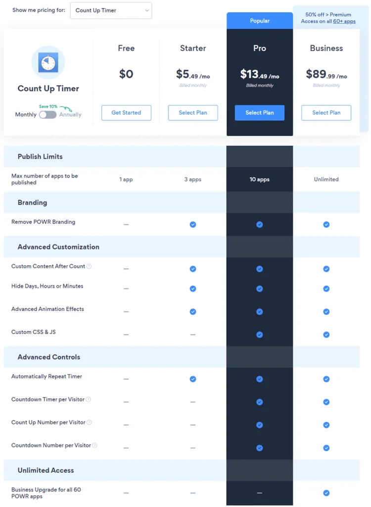Select Plan for the Business tier
Image resolution: width=371 pixels, height=507 pixels.
(x=326, y=112)
